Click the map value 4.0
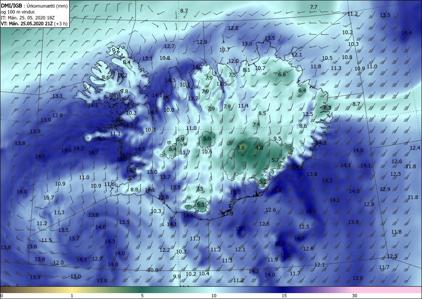The image size is (422, 299). (x=259, y=148)
